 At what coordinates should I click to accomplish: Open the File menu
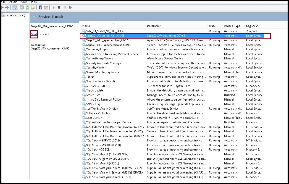coord(3,2)
